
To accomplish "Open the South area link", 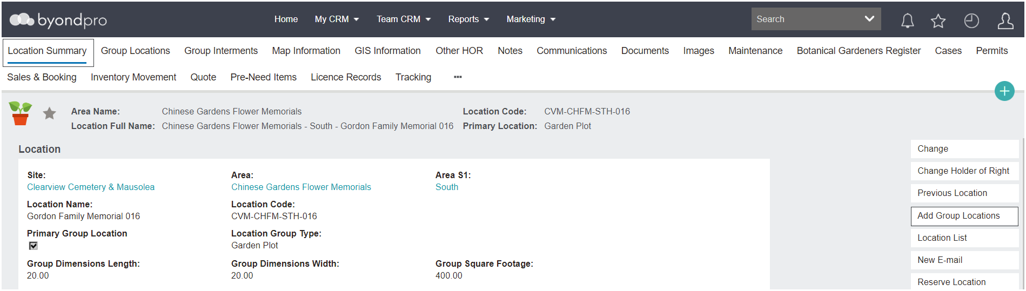I will point(447,187).
